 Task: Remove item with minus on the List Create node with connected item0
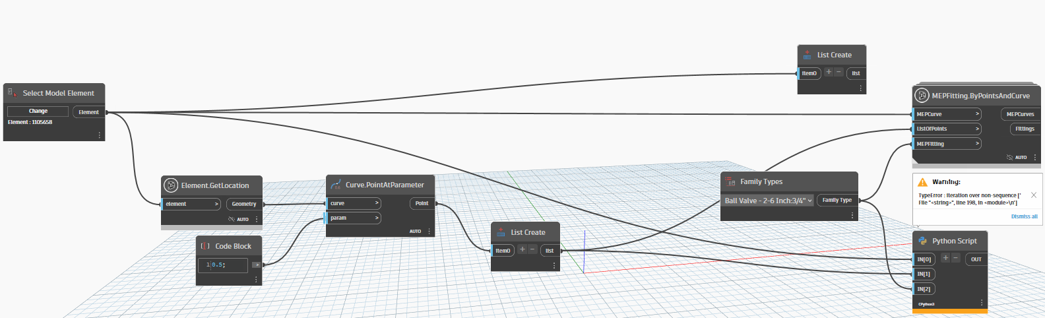tap(532, 249)
